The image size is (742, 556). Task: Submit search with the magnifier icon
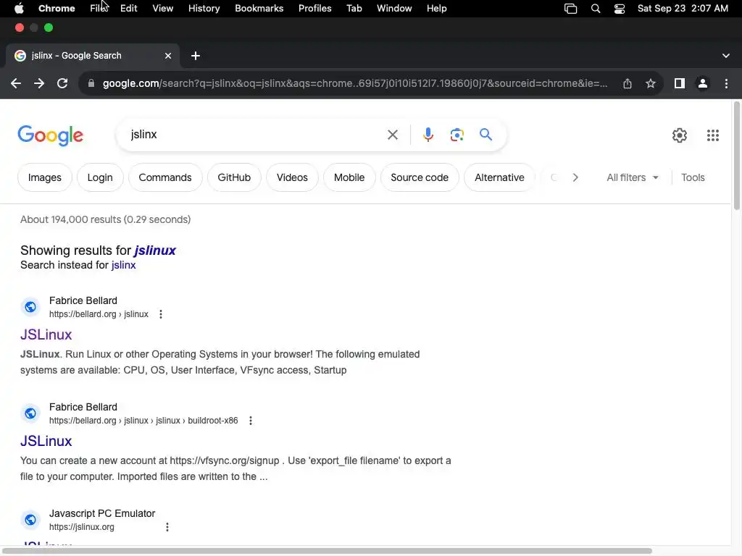tap(485, 135)
